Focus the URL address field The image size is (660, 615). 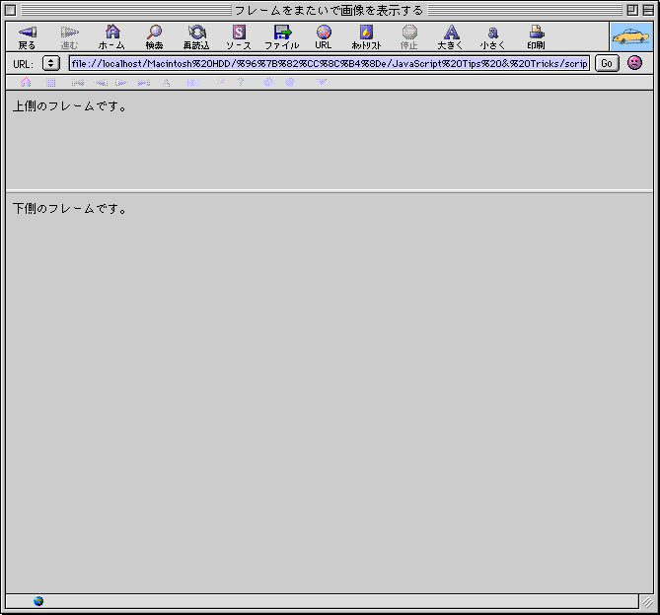click(330, 63)
